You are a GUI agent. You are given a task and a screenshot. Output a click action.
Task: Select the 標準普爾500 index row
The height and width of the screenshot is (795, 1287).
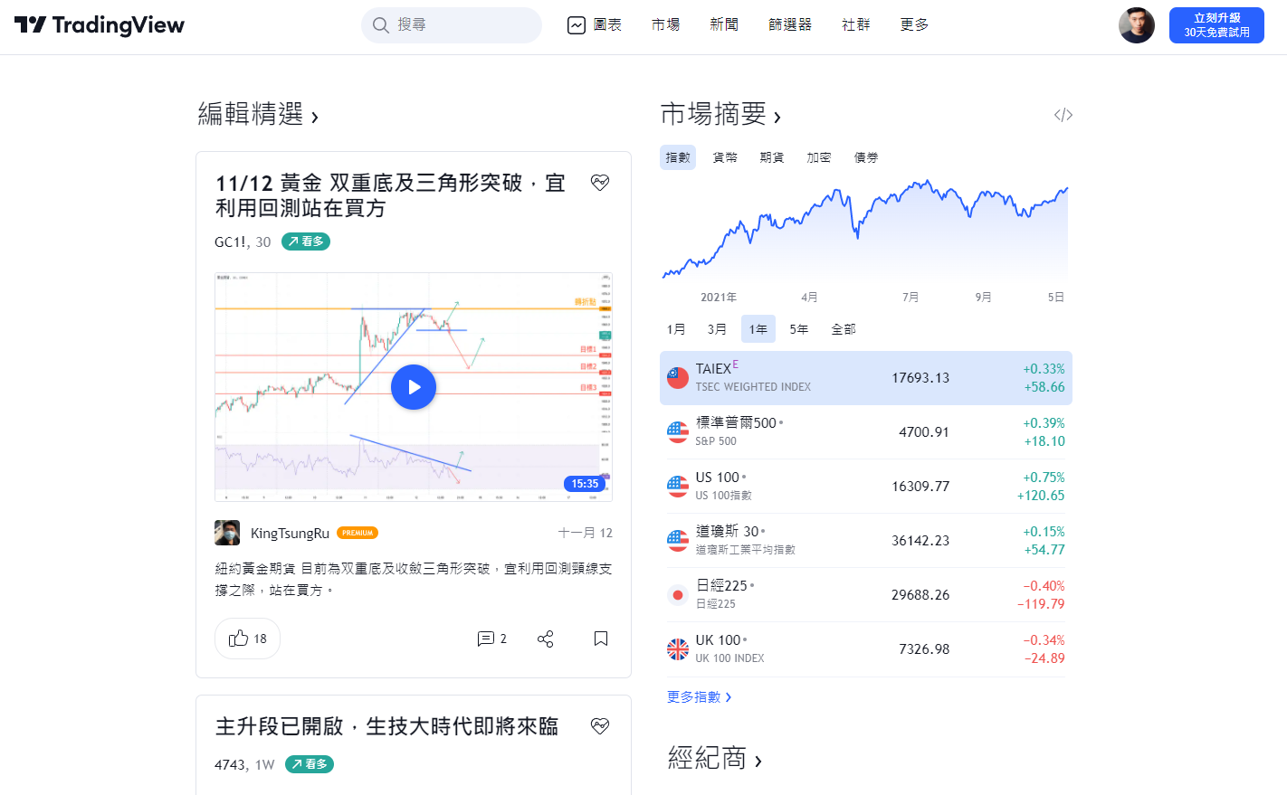(866, 432)
